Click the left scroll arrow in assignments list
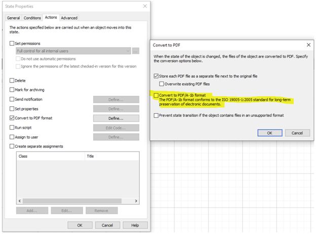316x234 pixels. click(20, 201)
